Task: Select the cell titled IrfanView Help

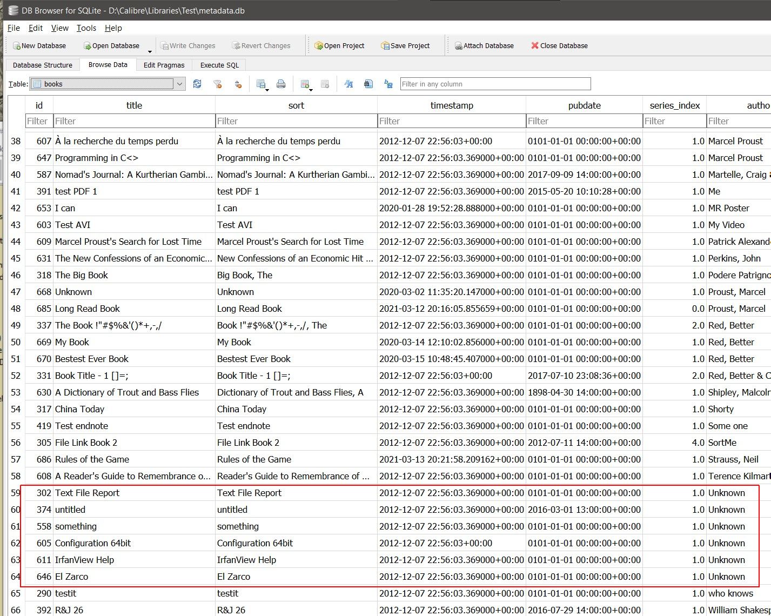Action: pos(84,560)
